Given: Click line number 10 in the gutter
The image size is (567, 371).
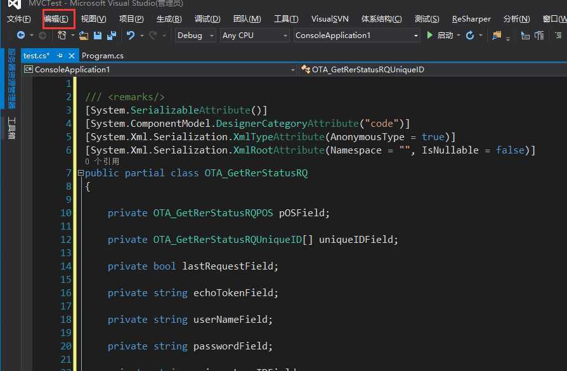Looking at the screenshot, I should [x=66, y=213].
